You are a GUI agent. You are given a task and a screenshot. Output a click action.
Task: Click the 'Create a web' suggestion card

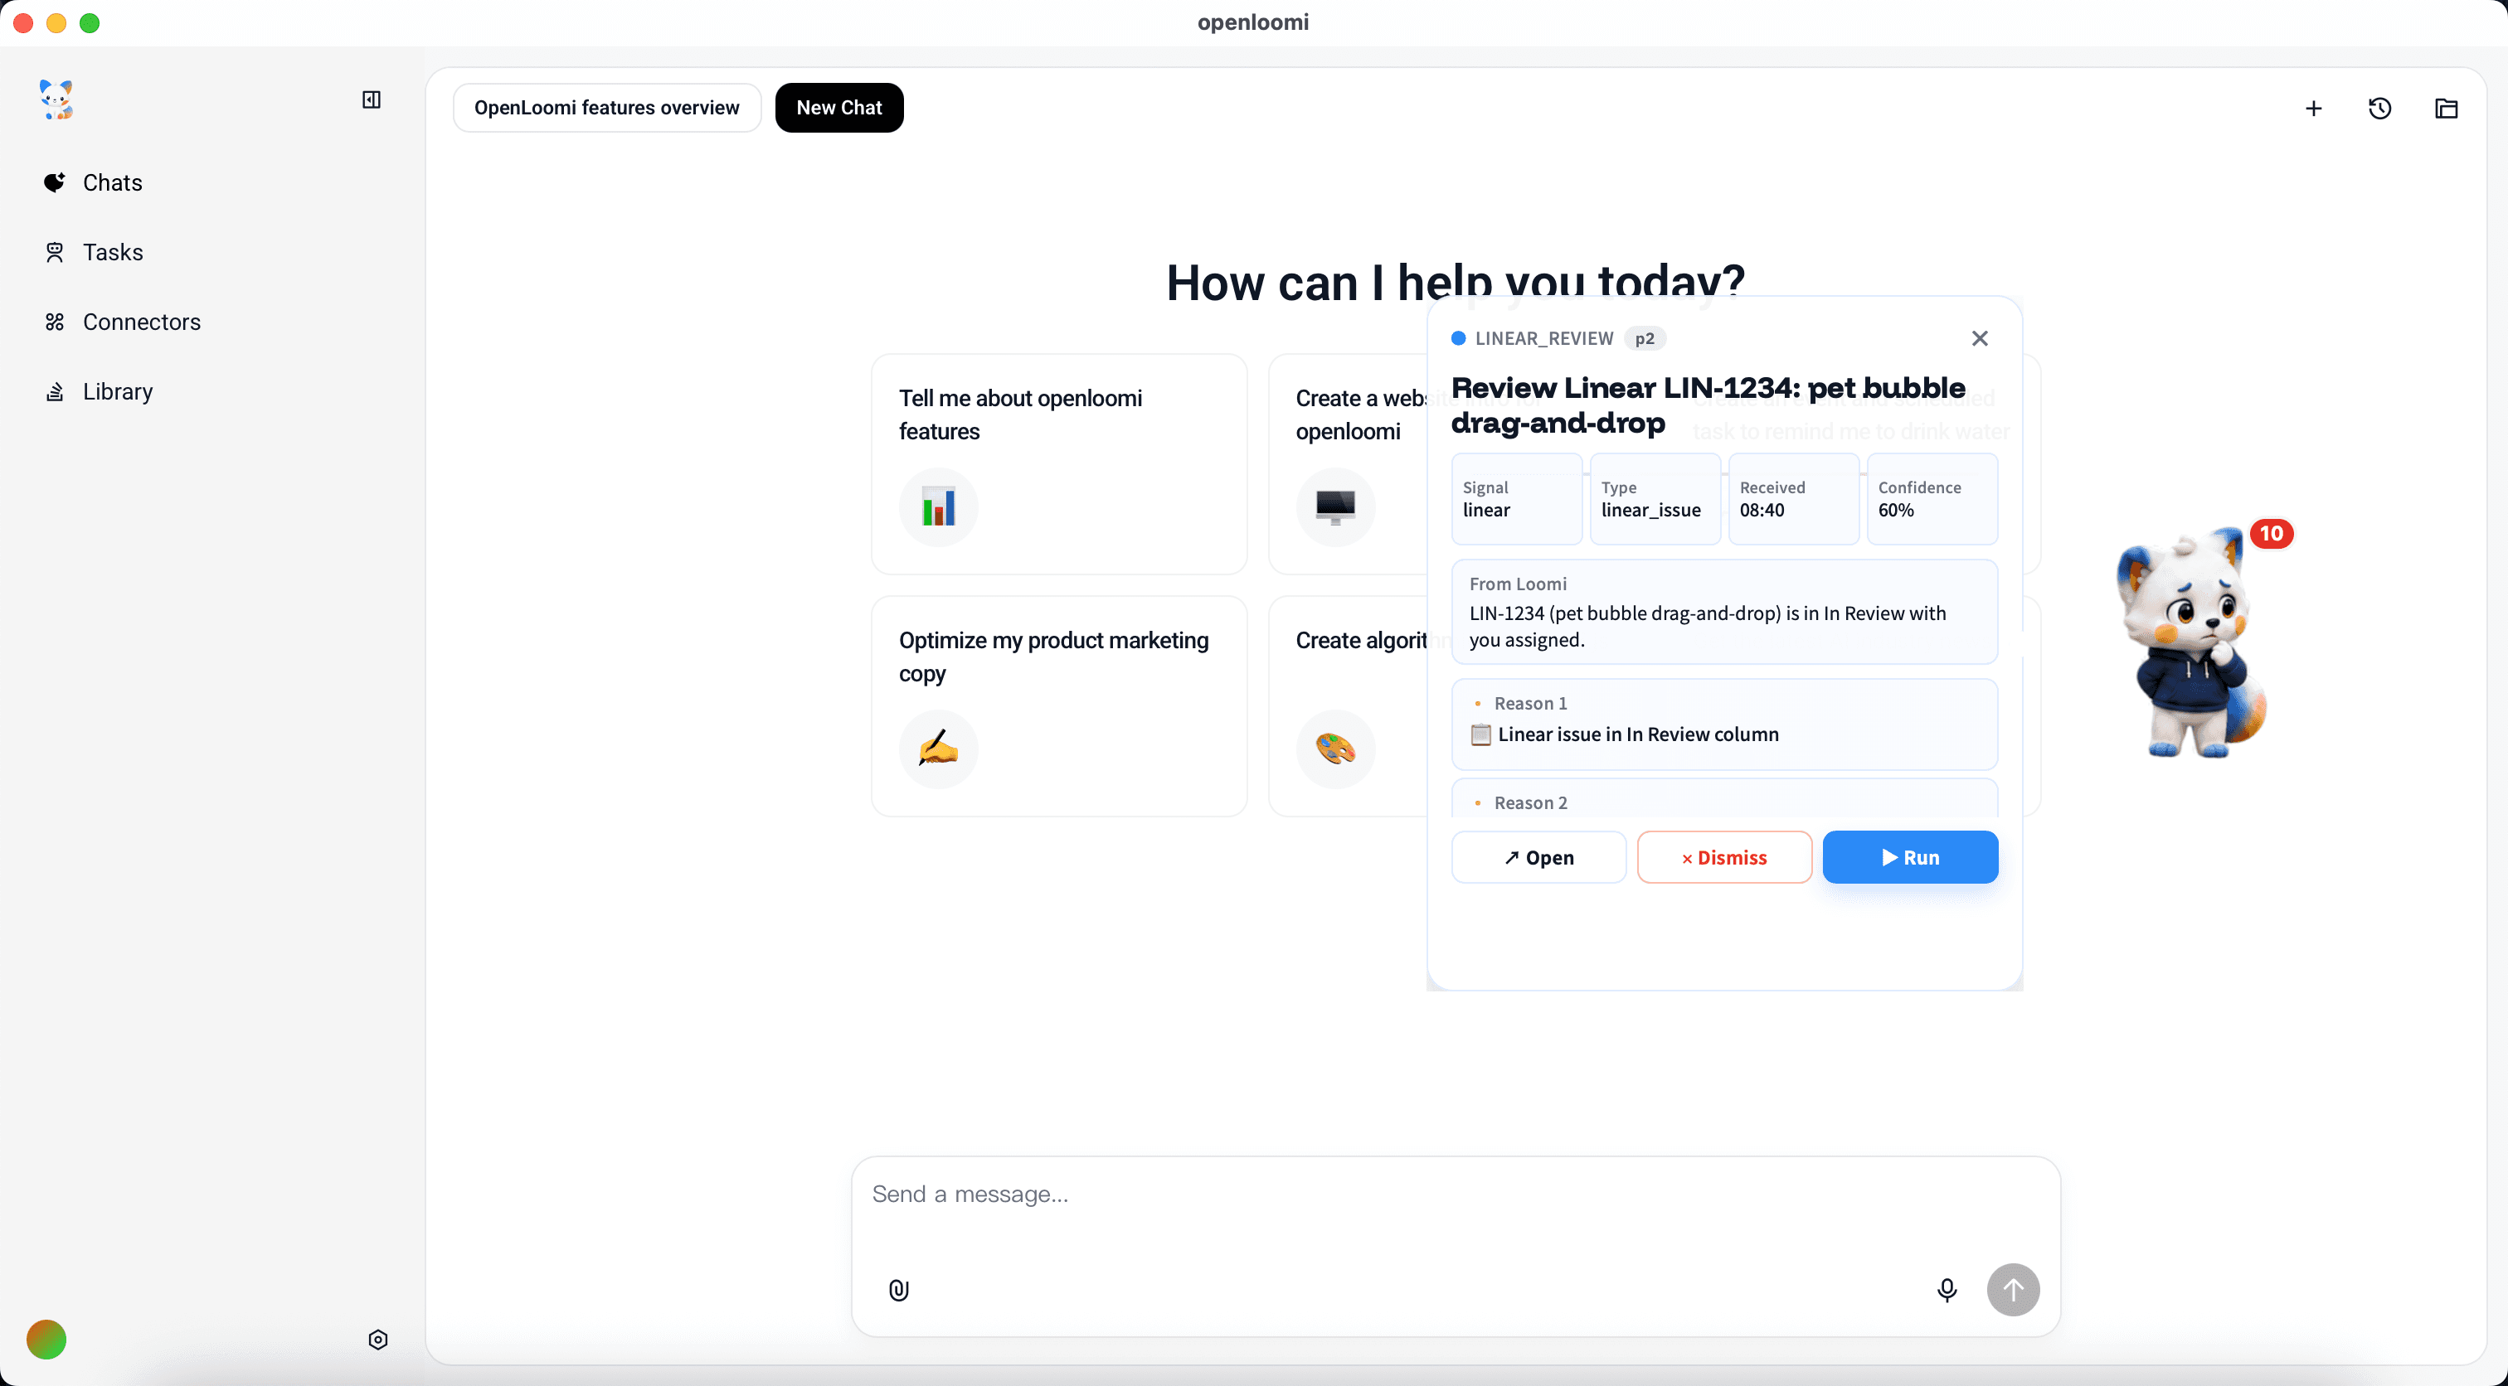(x=1349, y=463)
